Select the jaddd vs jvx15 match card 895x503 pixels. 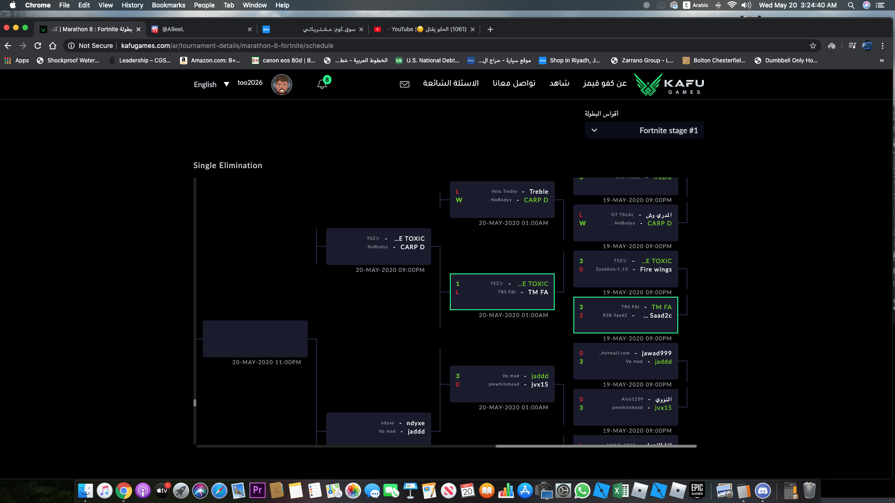[502, 384]
